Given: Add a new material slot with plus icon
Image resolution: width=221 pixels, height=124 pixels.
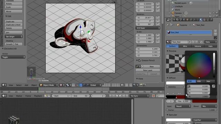Looking at the screenshot, I should pos(215,31).
